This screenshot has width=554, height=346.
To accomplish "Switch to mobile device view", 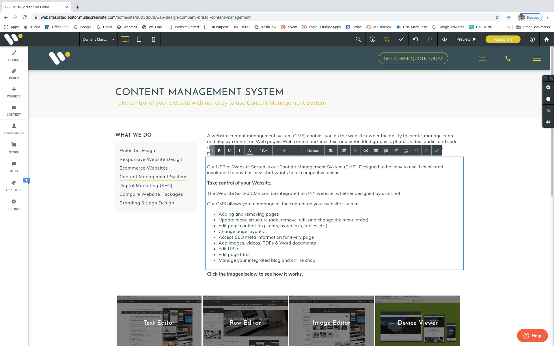I will [153, 39].
